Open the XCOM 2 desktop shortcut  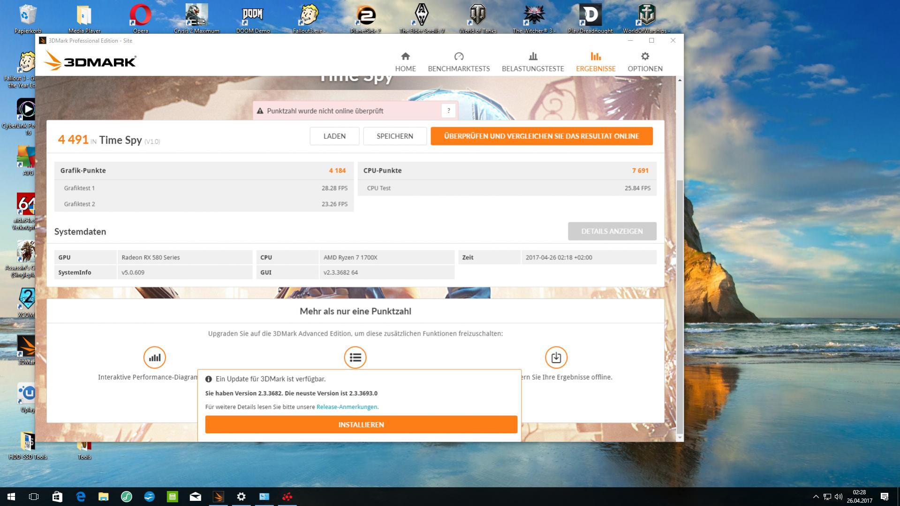point(26,302)
